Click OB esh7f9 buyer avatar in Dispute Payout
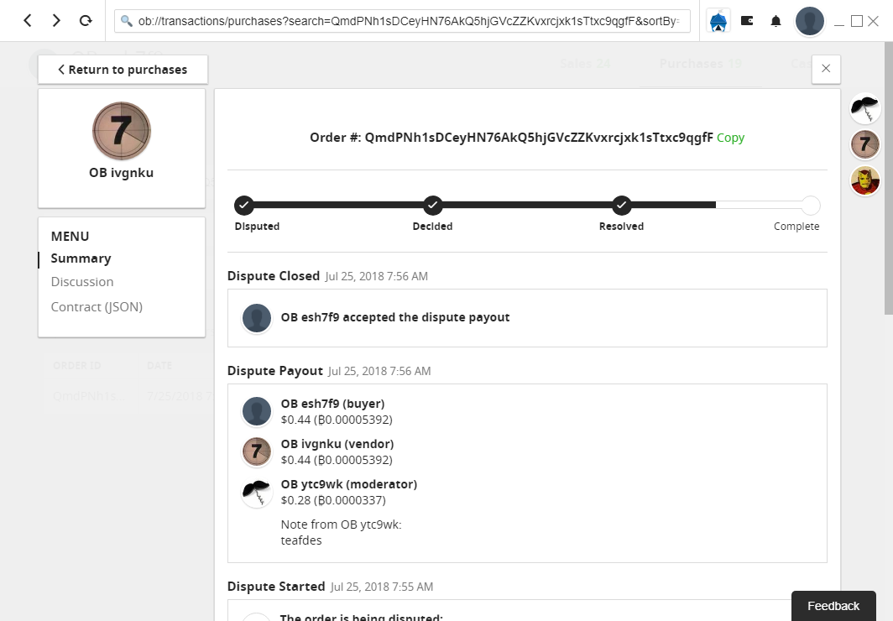This screenshot has width=893, height=621. (x=257, y=411)
